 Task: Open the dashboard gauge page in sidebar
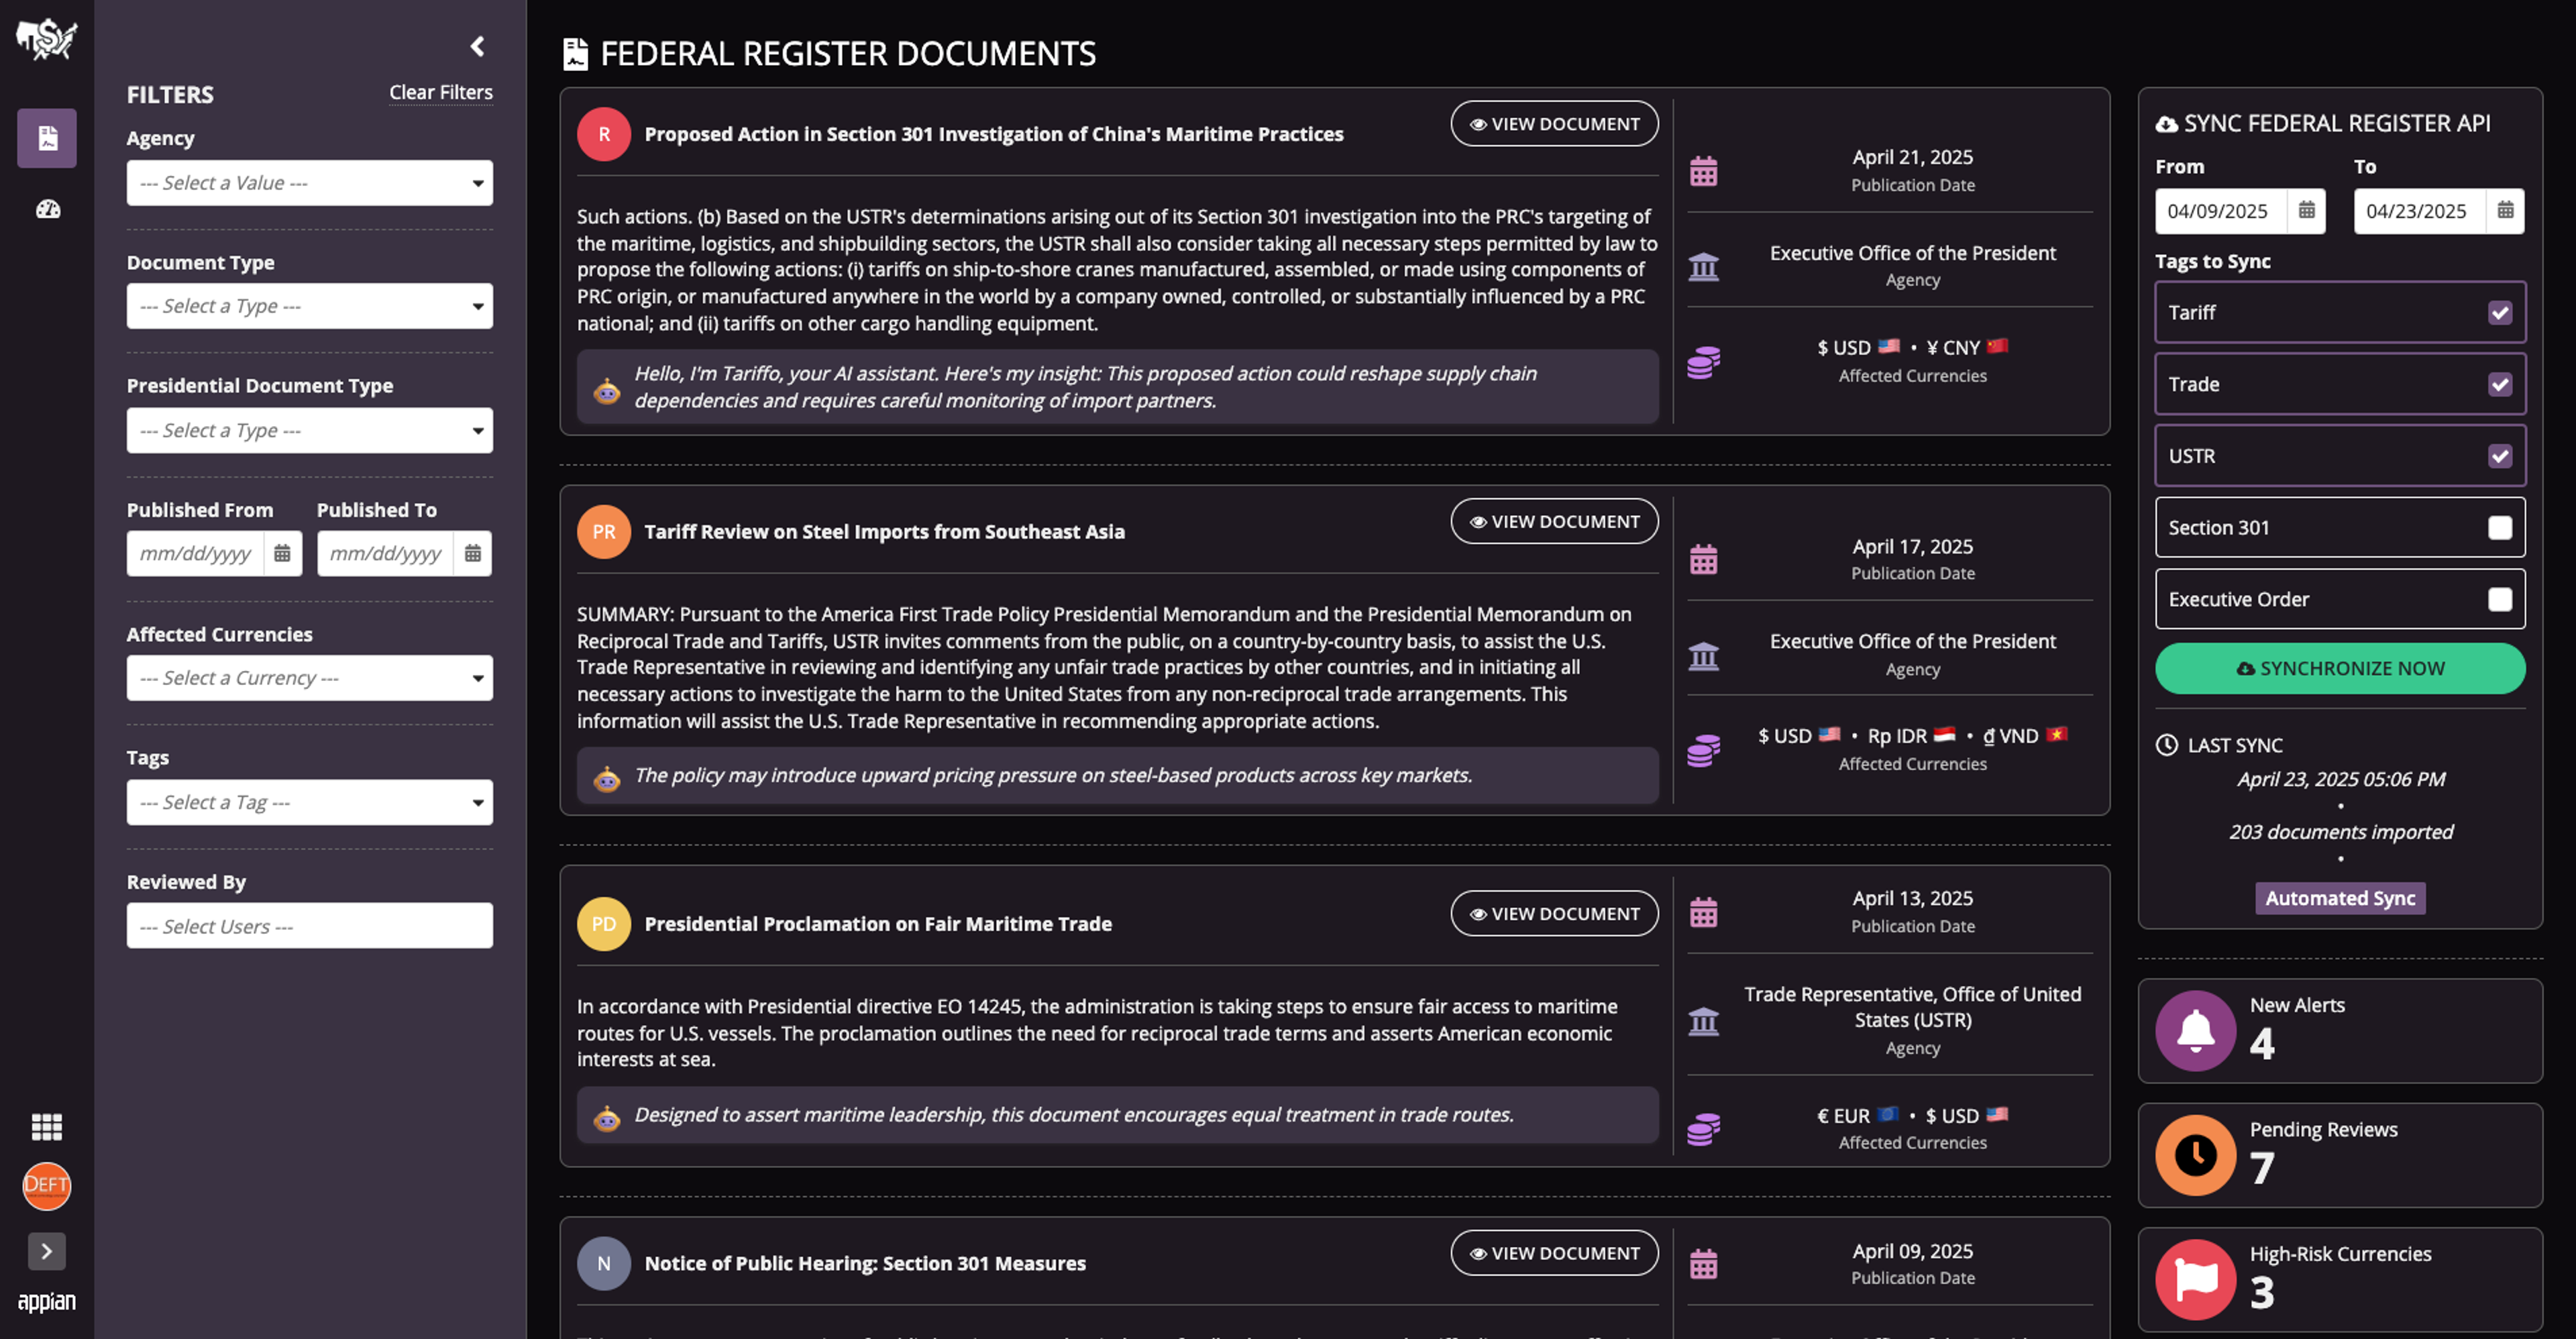[47, 209]
